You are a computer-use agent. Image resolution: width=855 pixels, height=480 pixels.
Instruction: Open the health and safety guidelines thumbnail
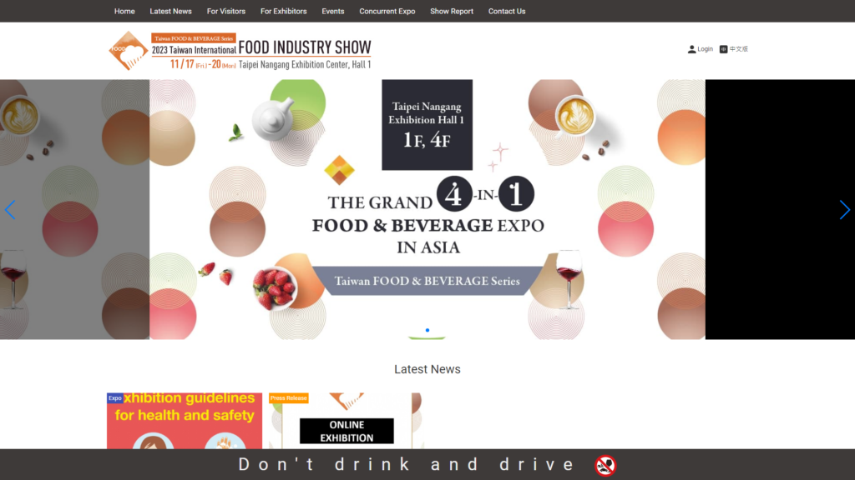(x=184, y=421)
